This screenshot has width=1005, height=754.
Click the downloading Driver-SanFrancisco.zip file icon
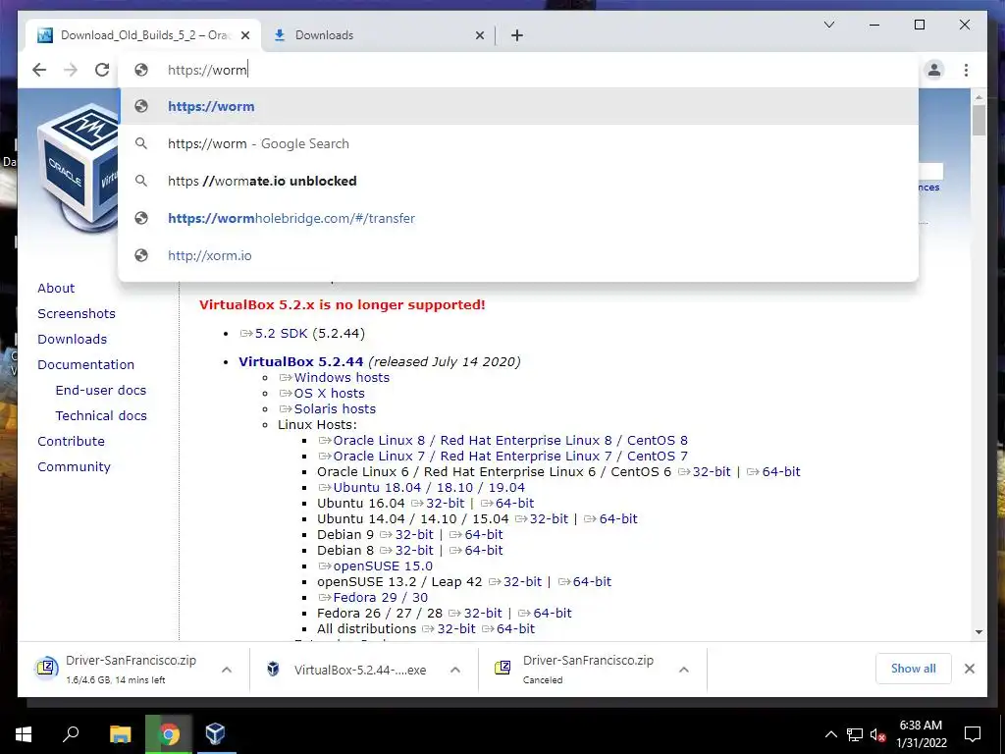[x=47, y=668]
